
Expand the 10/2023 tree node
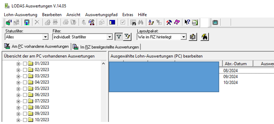(x=18, y=120)
